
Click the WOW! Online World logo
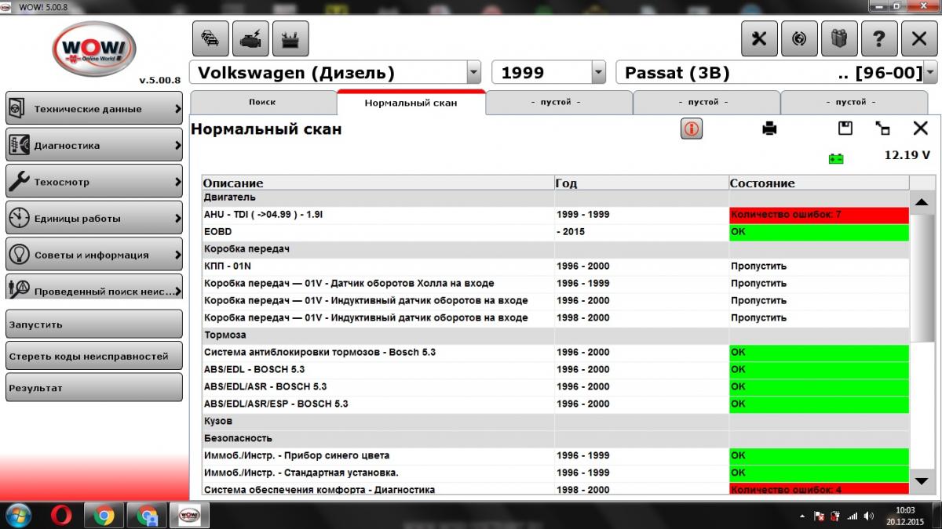(x=94, y=49)
